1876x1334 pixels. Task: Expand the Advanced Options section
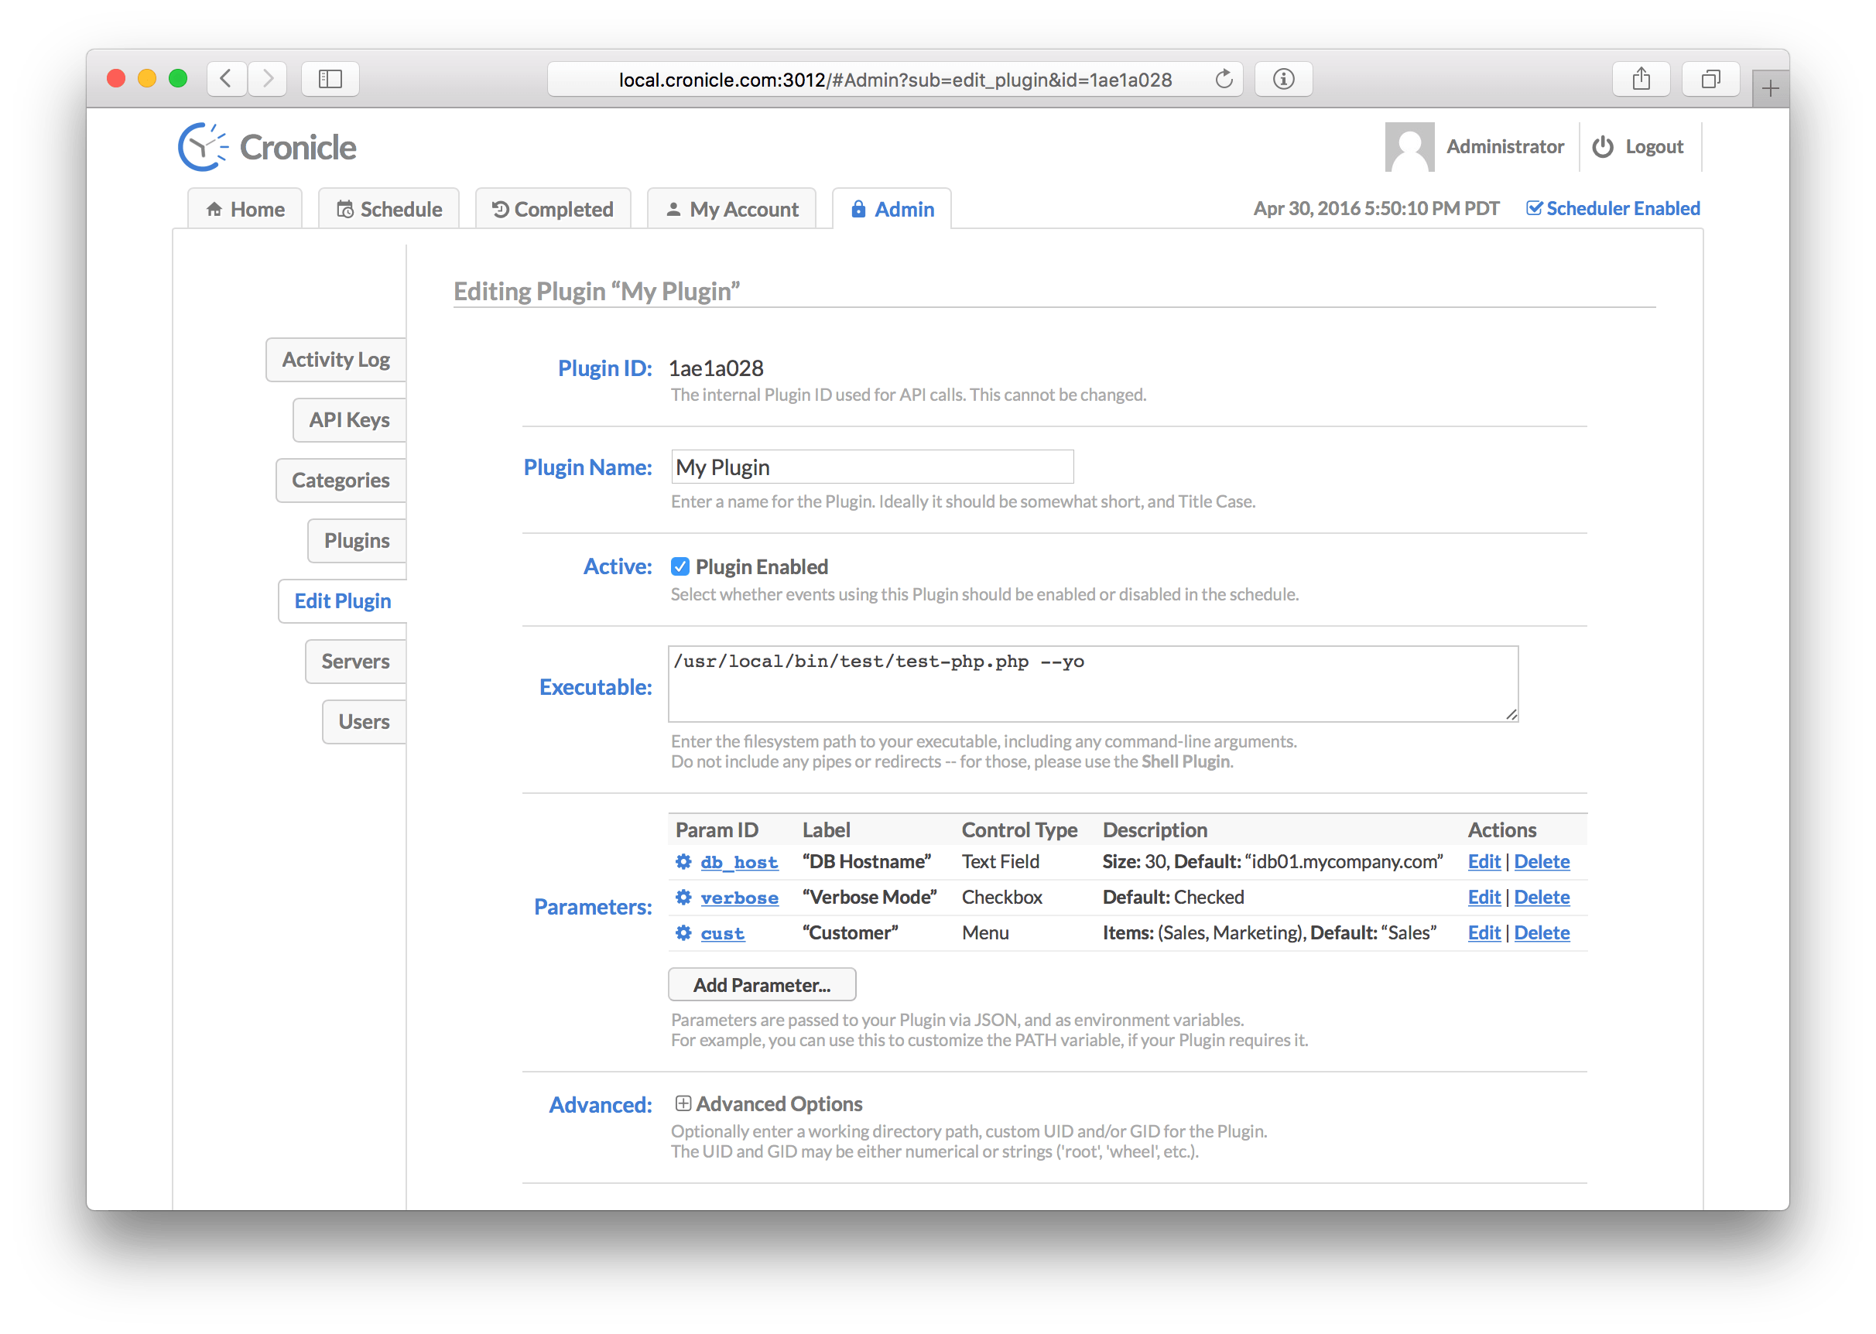(x=683, y=1103)
